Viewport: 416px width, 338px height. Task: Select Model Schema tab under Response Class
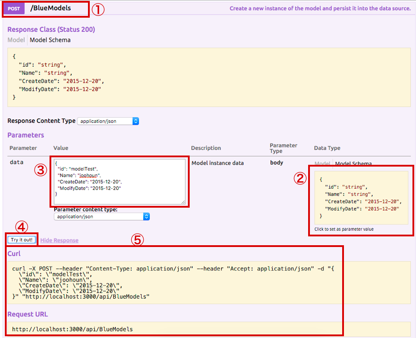tap(50, 40)
